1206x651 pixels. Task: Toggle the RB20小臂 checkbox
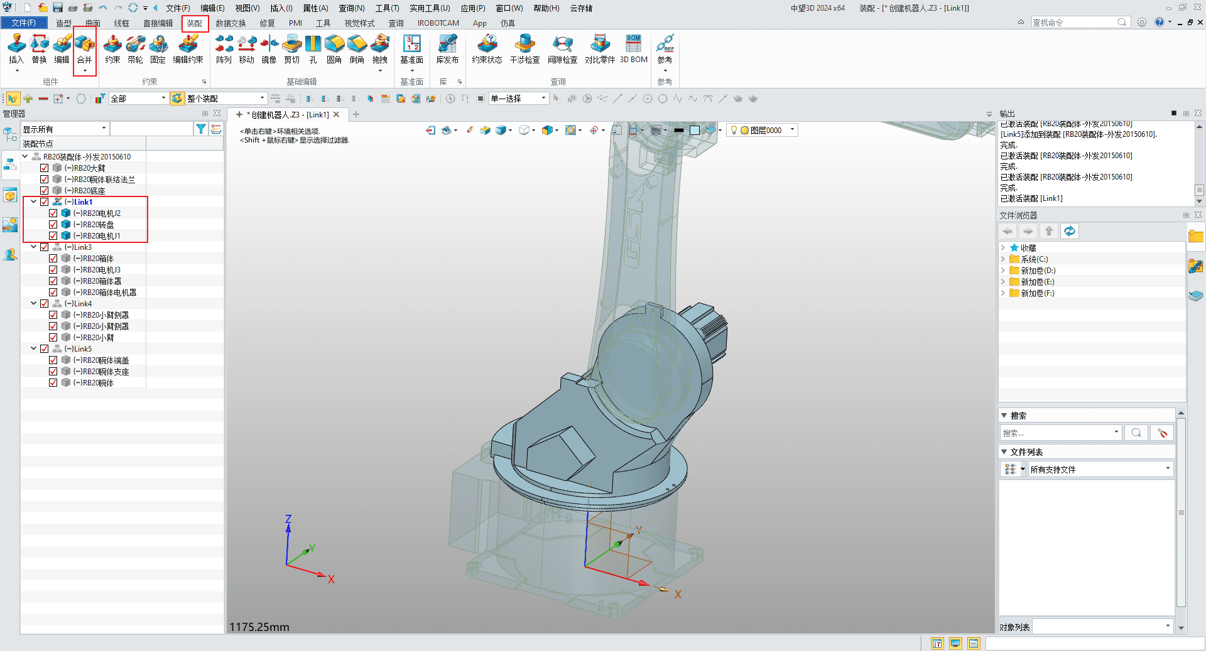coord(53,337)
